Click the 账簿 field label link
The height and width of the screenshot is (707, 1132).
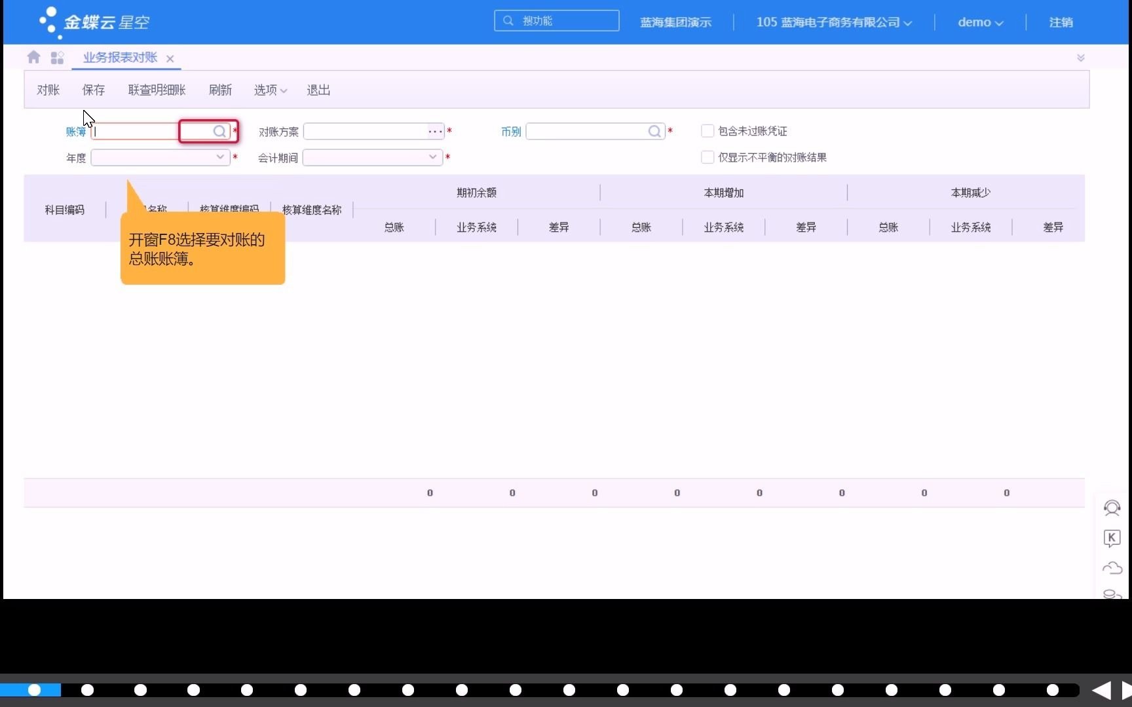click(x=75, y=132)
